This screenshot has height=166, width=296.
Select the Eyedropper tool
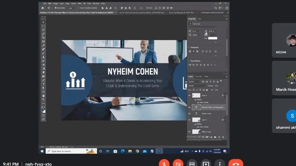tap(43, 45)
